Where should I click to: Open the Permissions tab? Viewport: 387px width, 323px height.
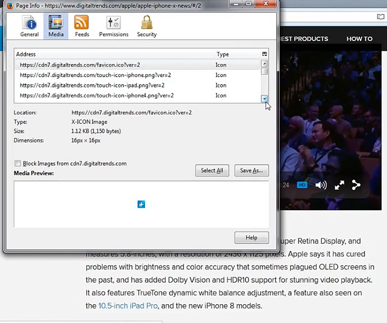pyautogui.click(x=113, y=26)
